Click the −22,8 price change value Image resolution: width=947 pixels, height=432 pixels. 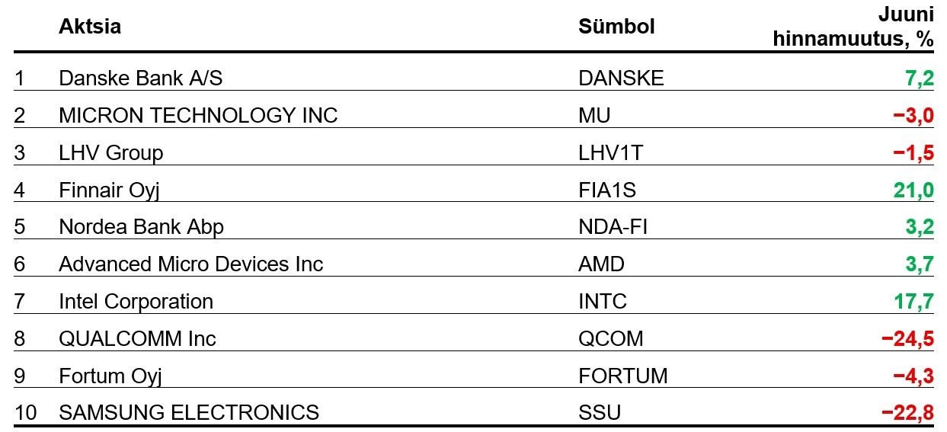[907, 414]
